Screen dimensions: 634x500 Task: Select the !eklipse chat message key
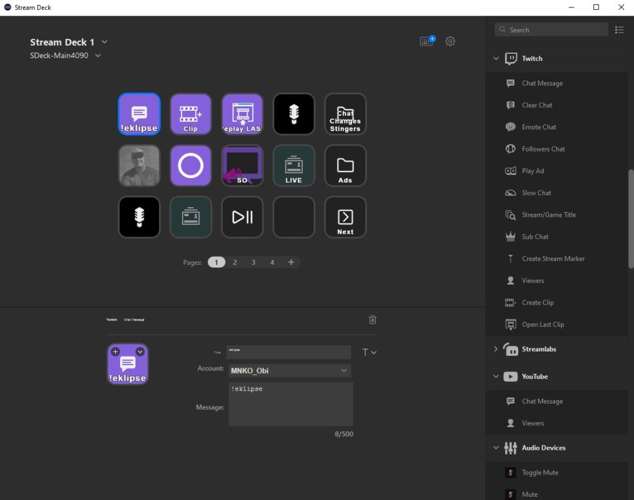(x=139, y=114)
